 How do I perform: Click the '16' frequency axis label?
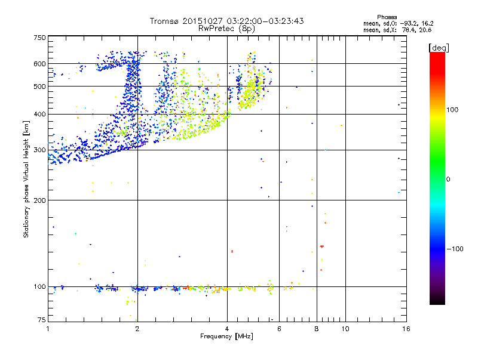click(x=406, y=329)
